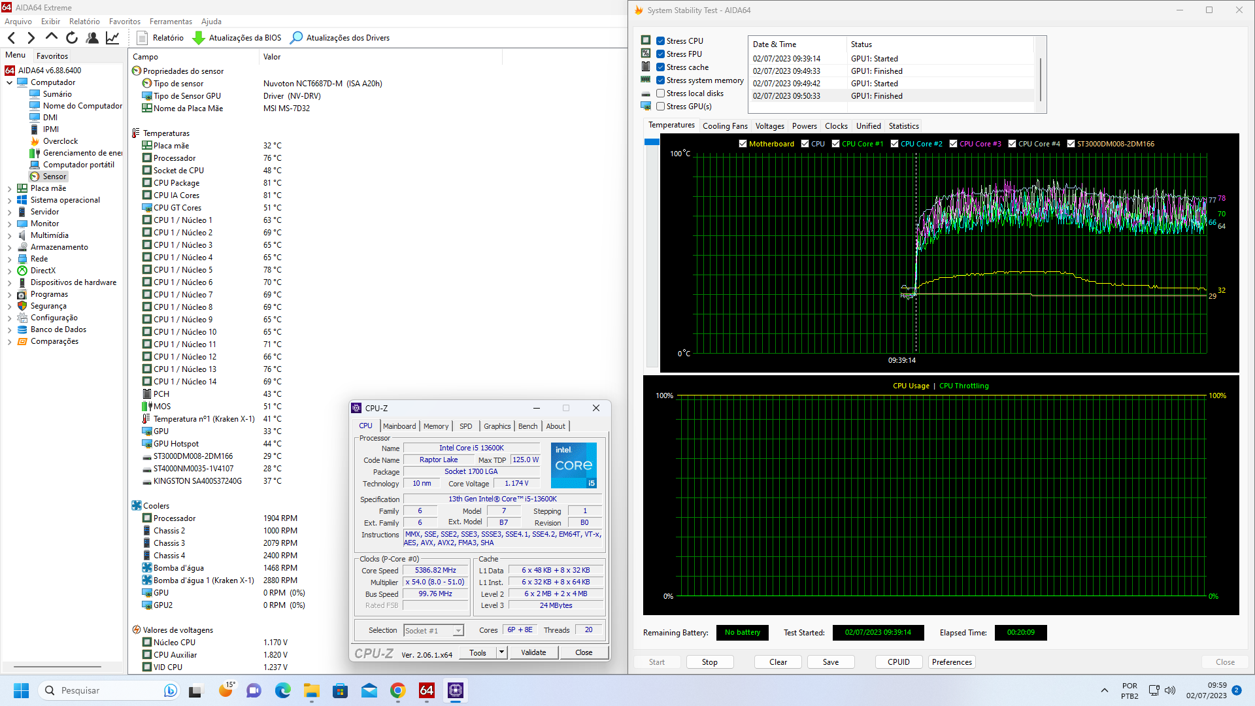Open the Windows Start menu
1255x706 pixels.
(21, 690)
